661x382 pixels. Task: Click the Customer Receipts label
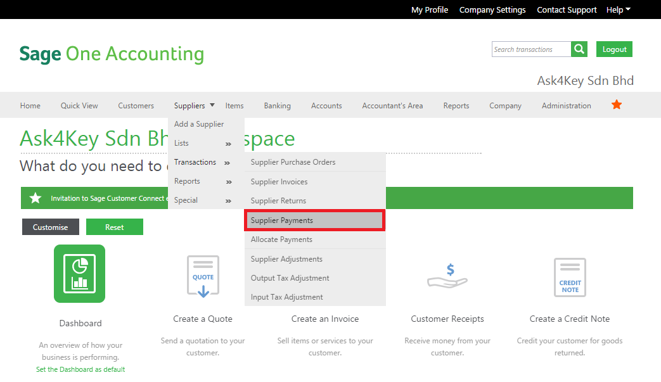(x=447, y=319)
